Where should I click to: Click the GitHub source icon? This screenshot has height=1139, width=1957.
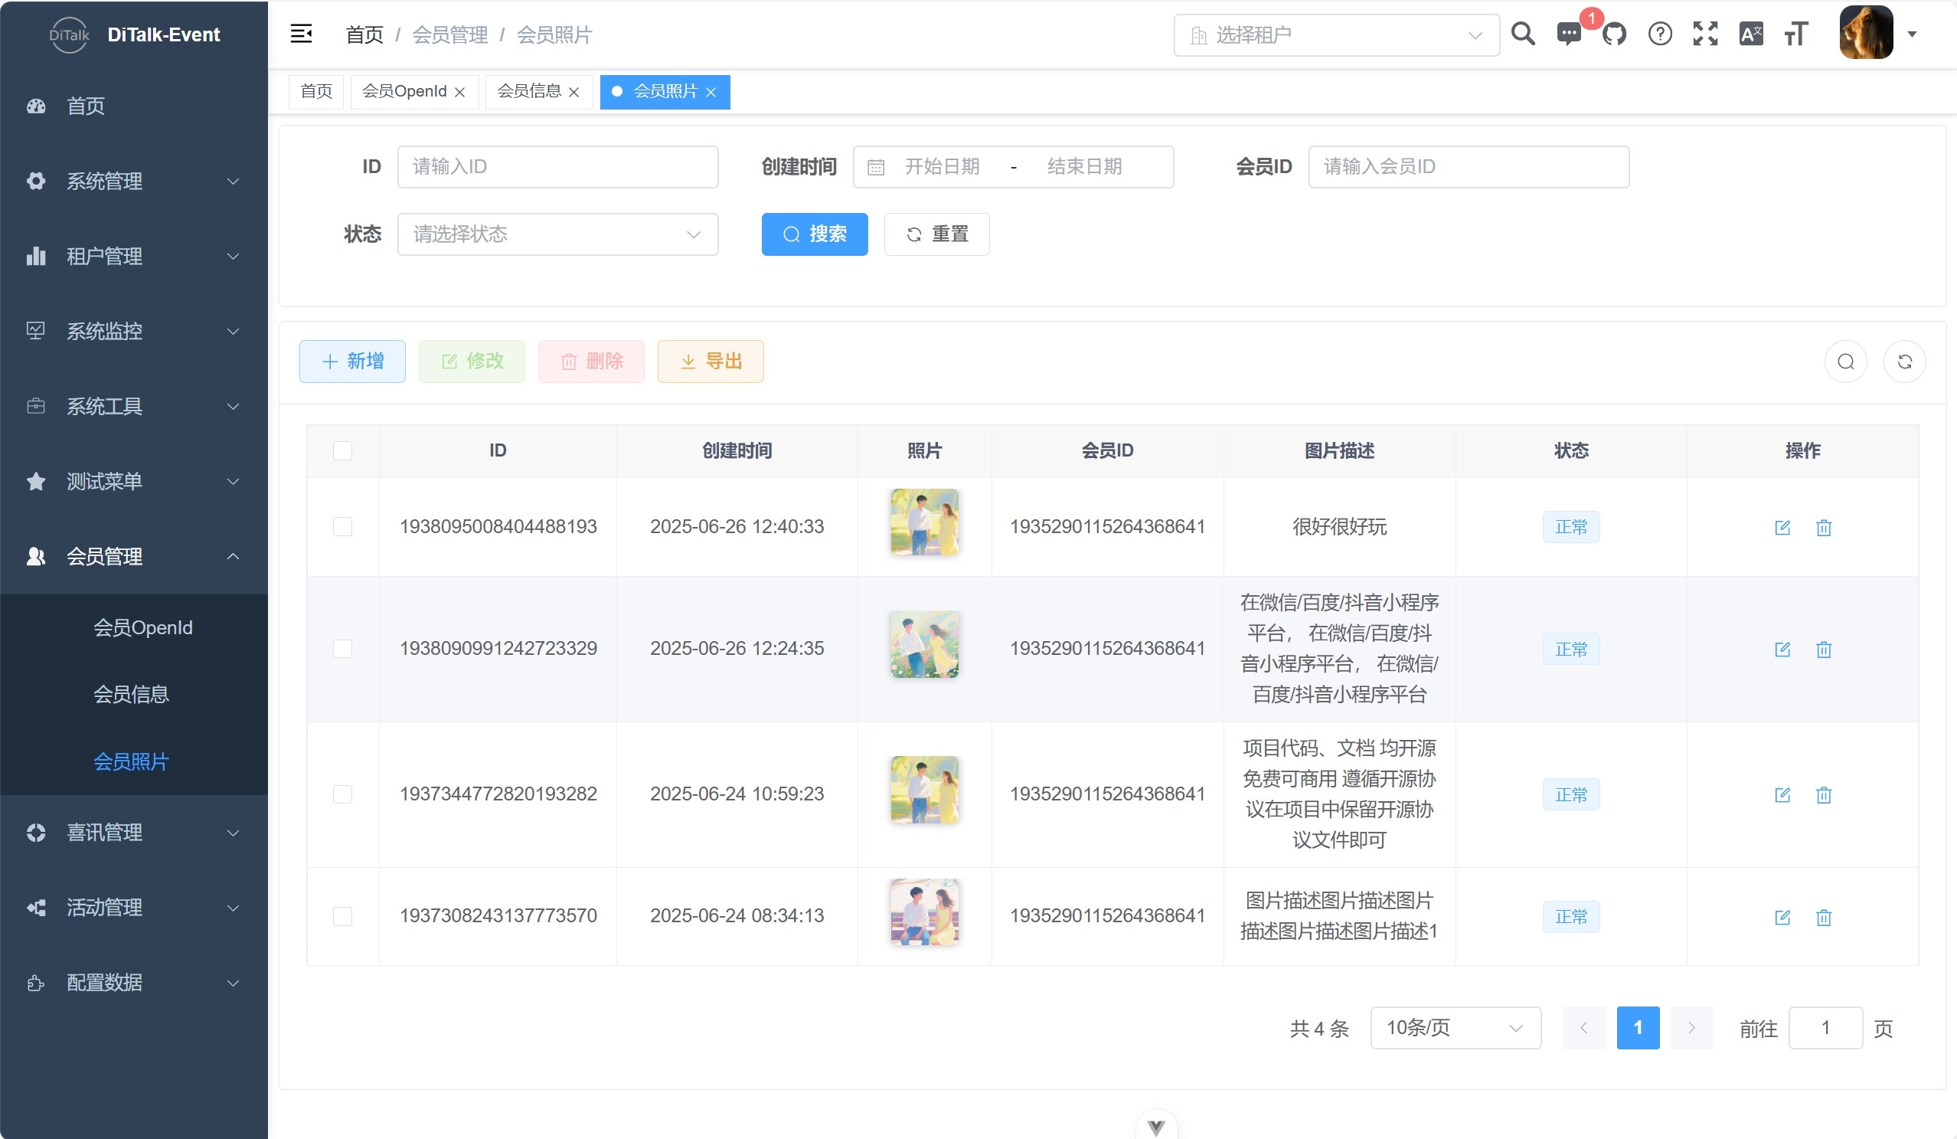tap(1614, 34)
